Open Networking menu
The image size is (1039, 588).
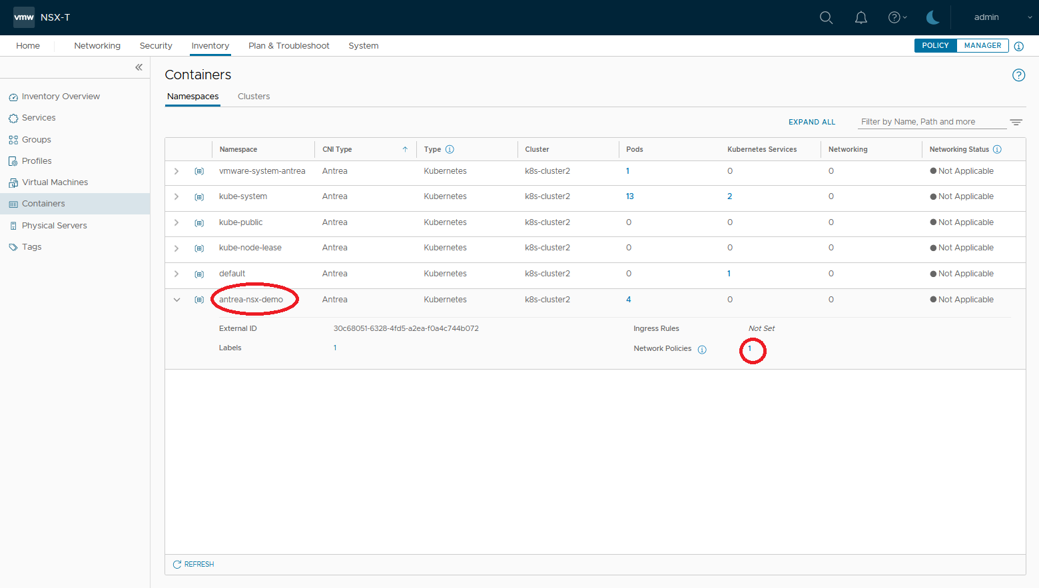(x=97, y=46)
